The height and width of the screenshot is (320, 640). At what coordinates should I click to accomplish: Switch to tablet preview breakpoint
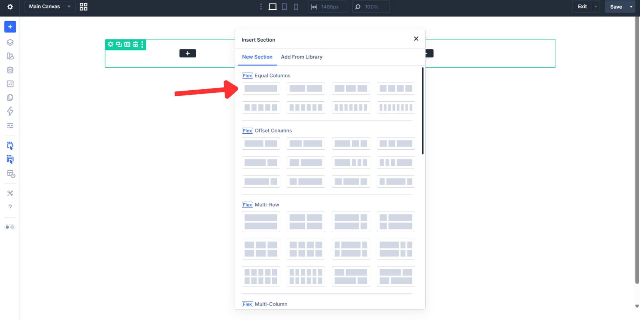[x=284, y=6]
